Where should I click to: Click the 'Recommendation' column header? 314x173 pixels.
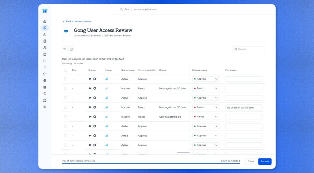[x=147, y=70]
